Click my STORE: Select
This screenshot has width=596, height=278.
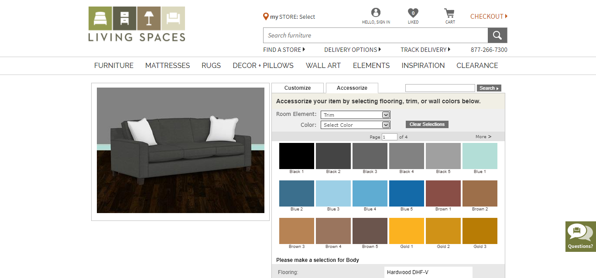coord(292,17)
